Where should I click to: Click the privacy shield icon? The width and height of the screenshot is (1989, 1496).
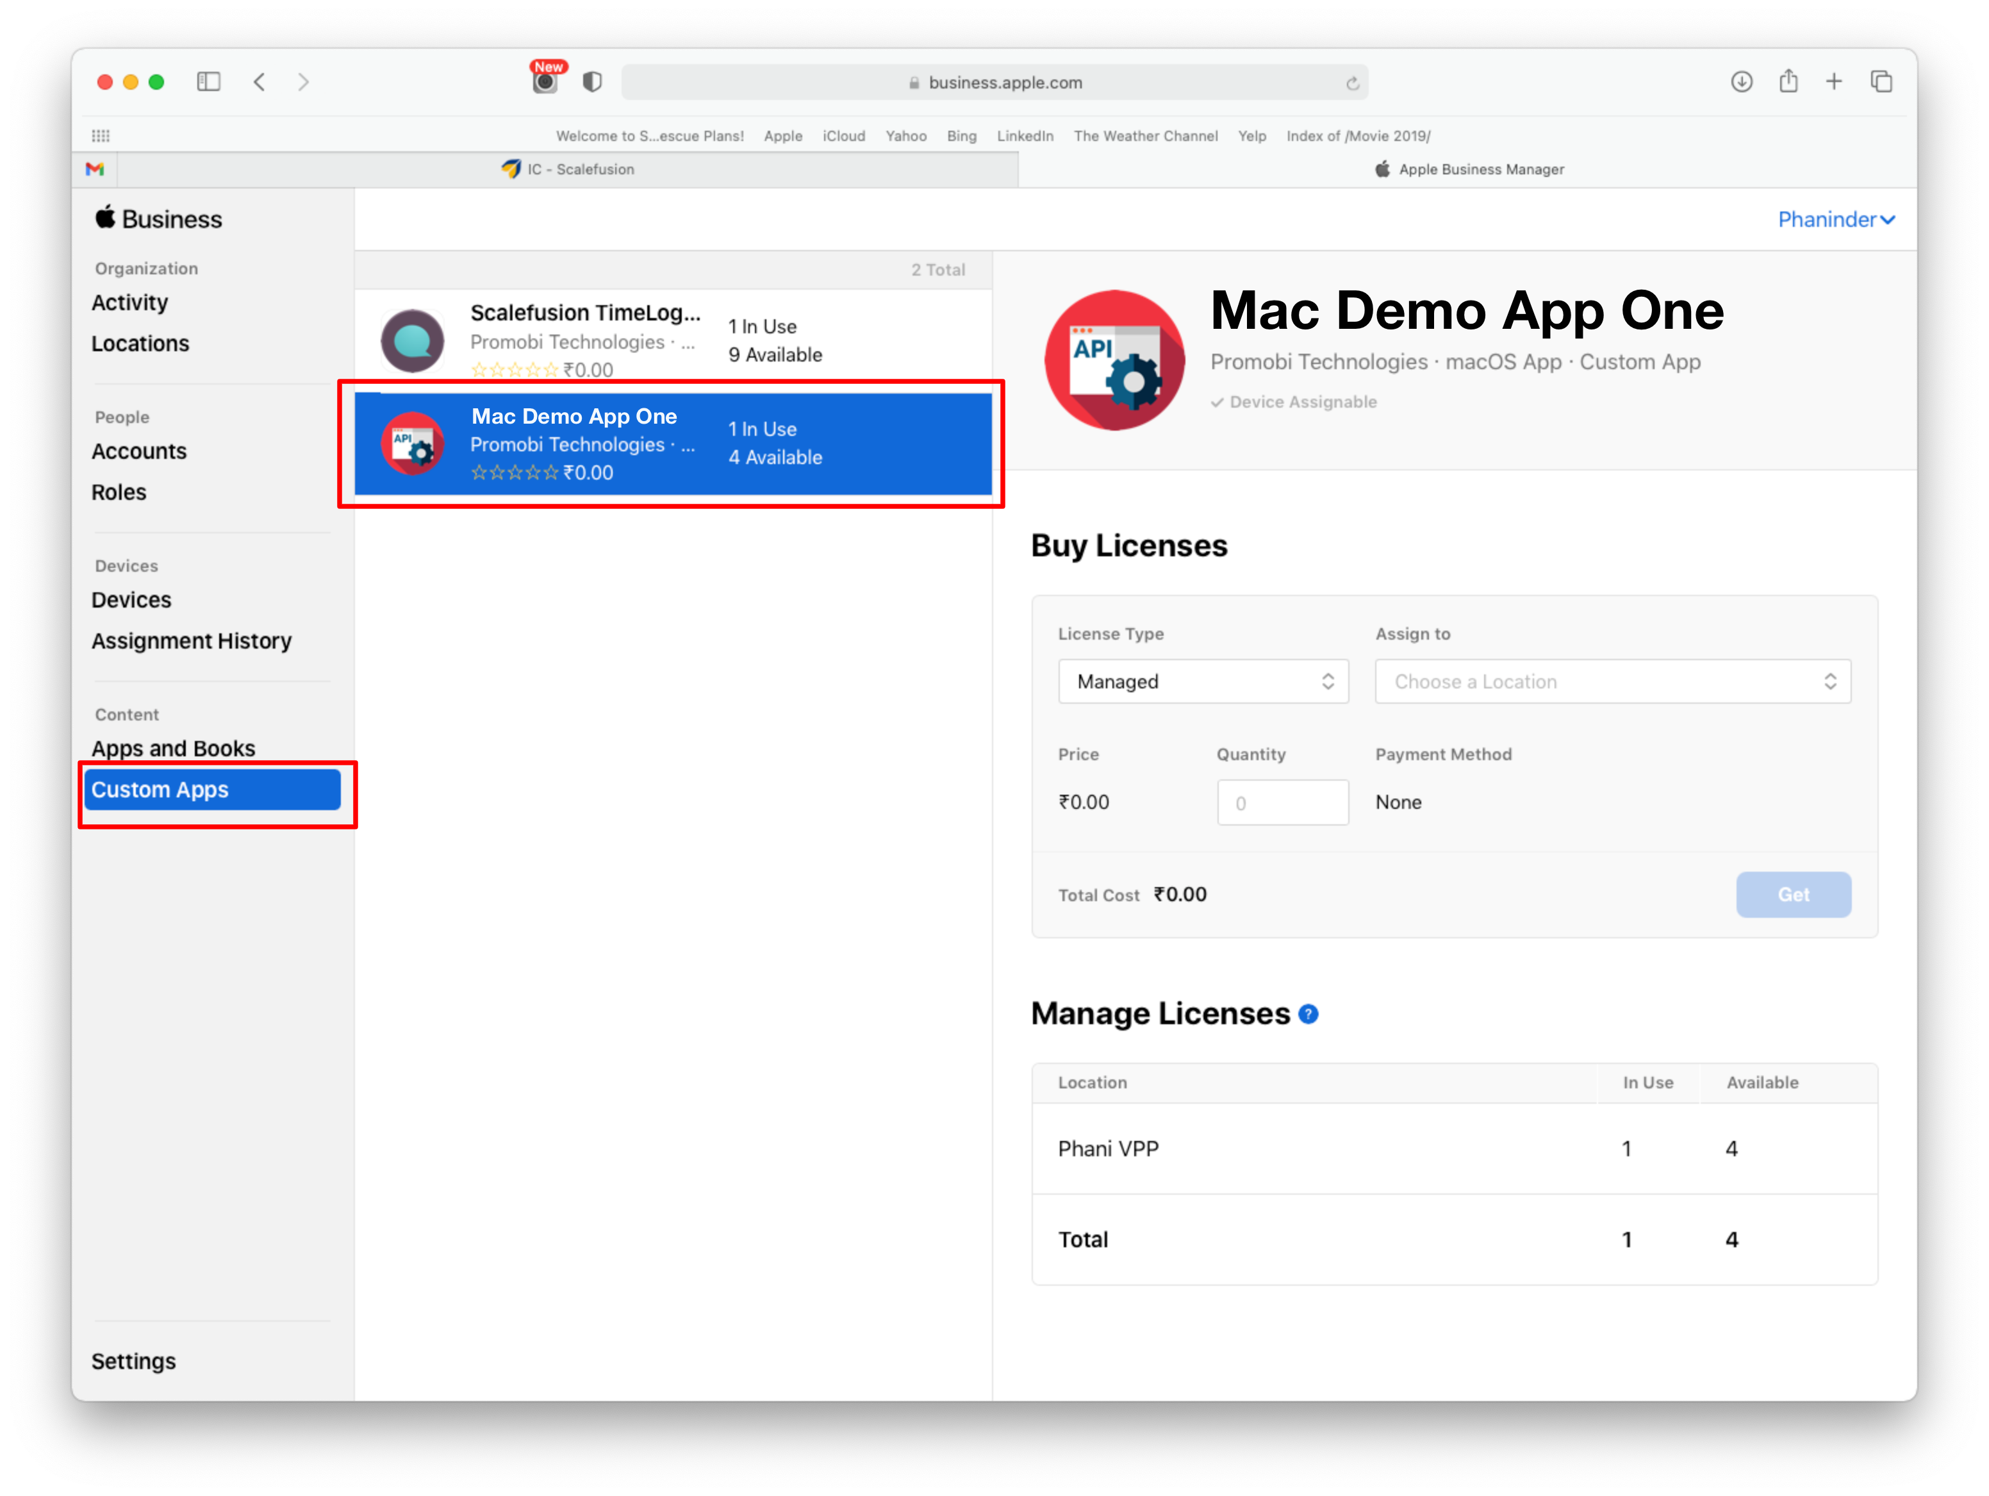click(591, 82)
